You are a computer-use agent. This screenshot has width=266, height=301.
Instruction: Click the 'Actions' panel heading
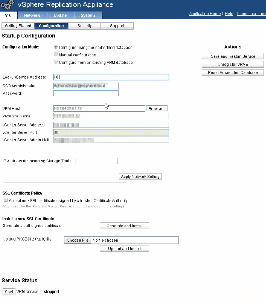click(x=233, y=47)
